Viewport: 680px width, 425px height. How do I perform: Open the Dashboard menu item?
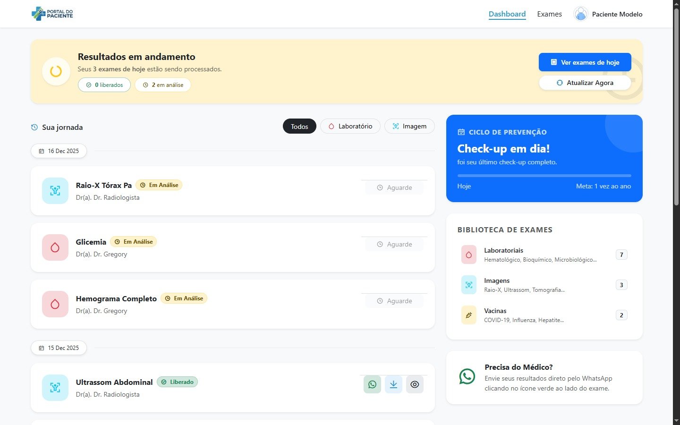coord(507,14)
